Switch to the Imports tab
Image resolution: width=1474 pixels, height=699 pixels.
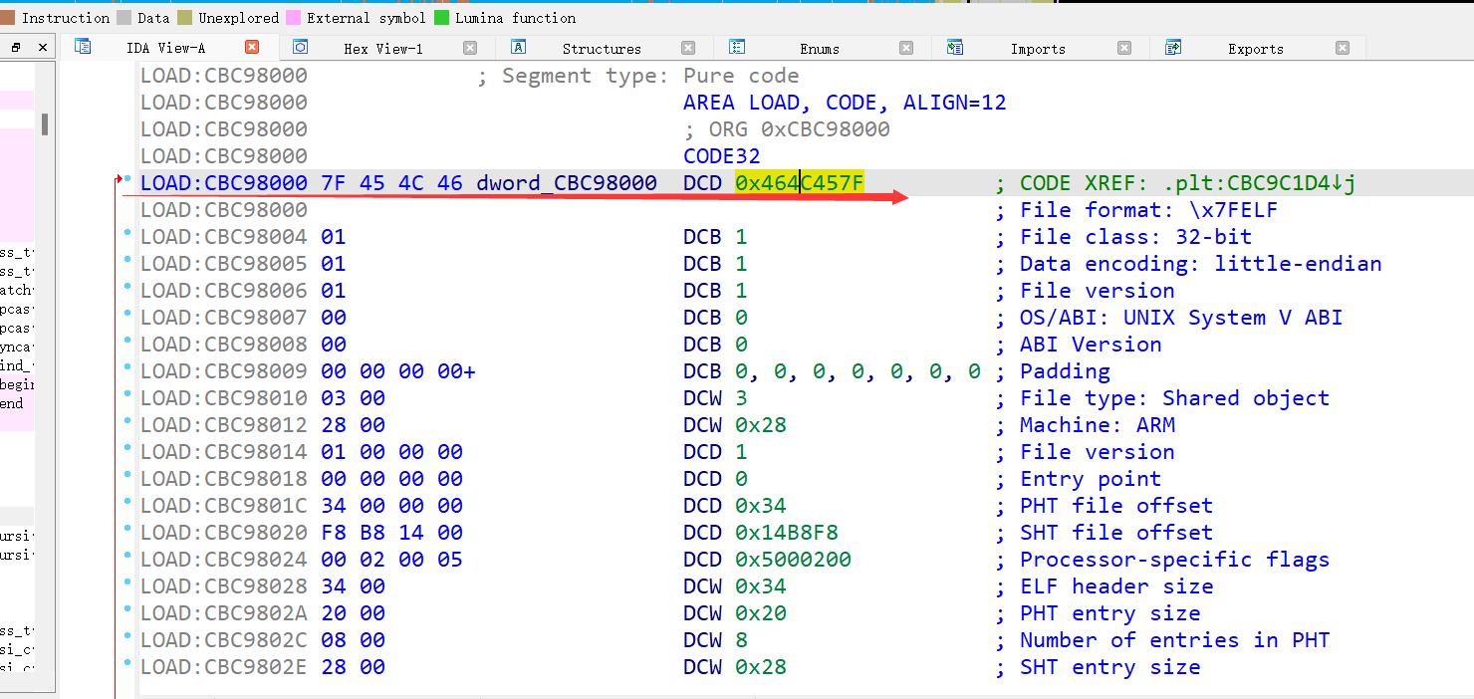pyautogui.click(x=1037, y=49)
